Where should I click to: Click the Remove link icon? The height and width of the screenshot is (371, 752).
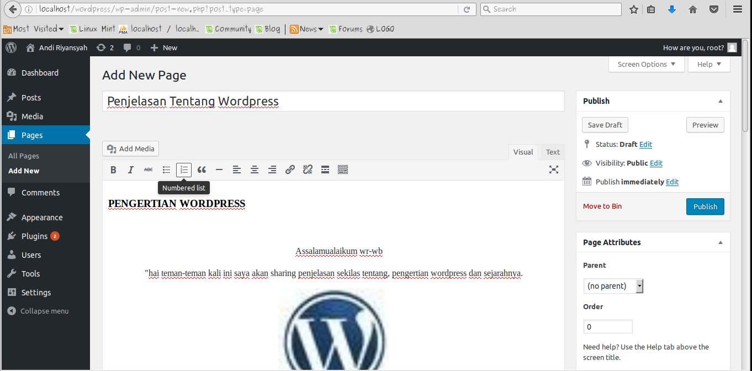click(x=308, y=169)
